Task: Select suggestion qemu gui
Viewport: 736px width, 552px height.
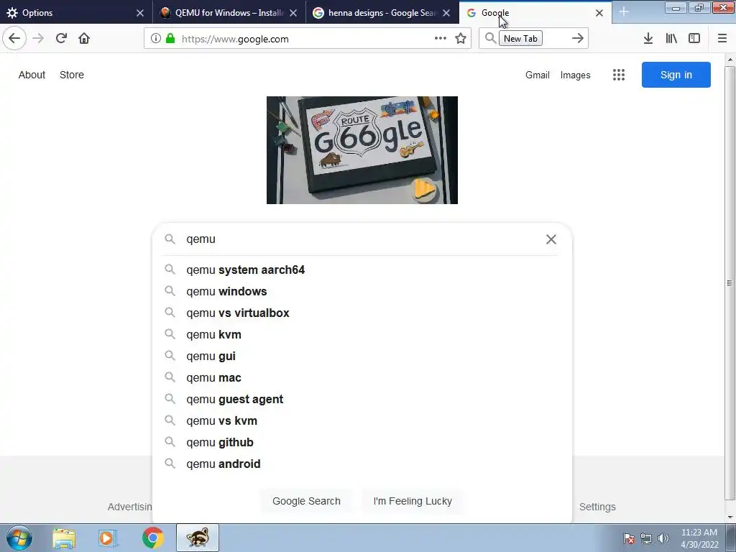Action: coord(362,356)
